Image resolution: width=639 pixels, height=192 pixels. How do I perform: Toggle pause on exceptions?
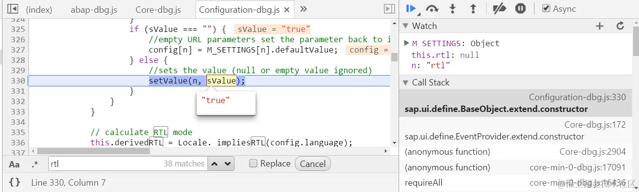tap(521, 8)
